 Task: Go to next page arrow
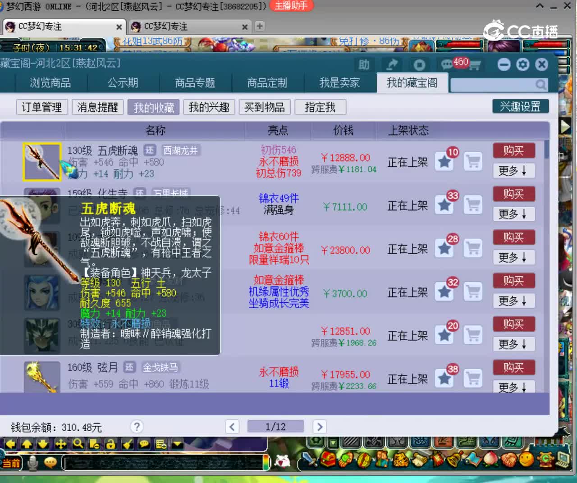319,427
